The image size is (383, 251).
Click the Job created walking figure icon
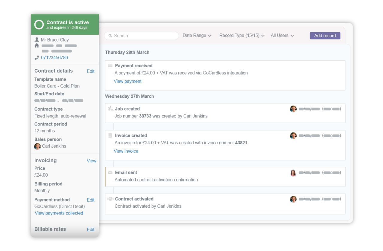110,108
